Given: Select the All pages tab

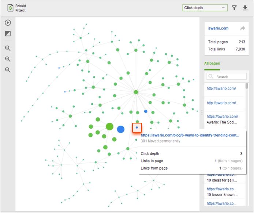Looking at the screenshot, I should [x=212, y=64].
